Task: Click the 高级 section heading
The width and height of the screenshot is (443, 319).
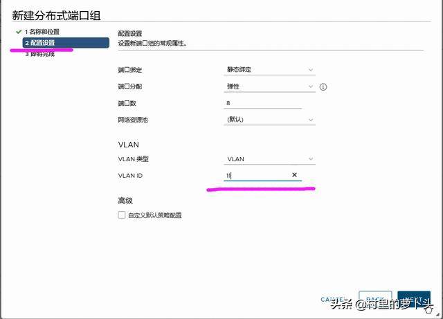Action: tap(125, 200)
